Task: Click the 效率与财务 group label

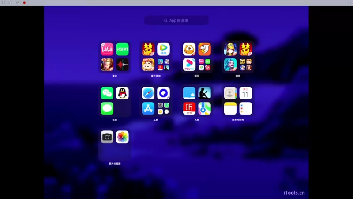Action: (x=238, y=119)
